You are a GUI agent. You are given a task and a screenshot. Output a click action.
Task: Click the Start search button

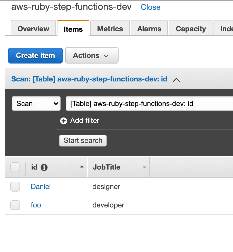click(83, 141)
